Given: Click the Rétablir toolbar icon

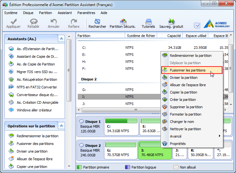Looking at the screenshot, I should coord(33,21).
